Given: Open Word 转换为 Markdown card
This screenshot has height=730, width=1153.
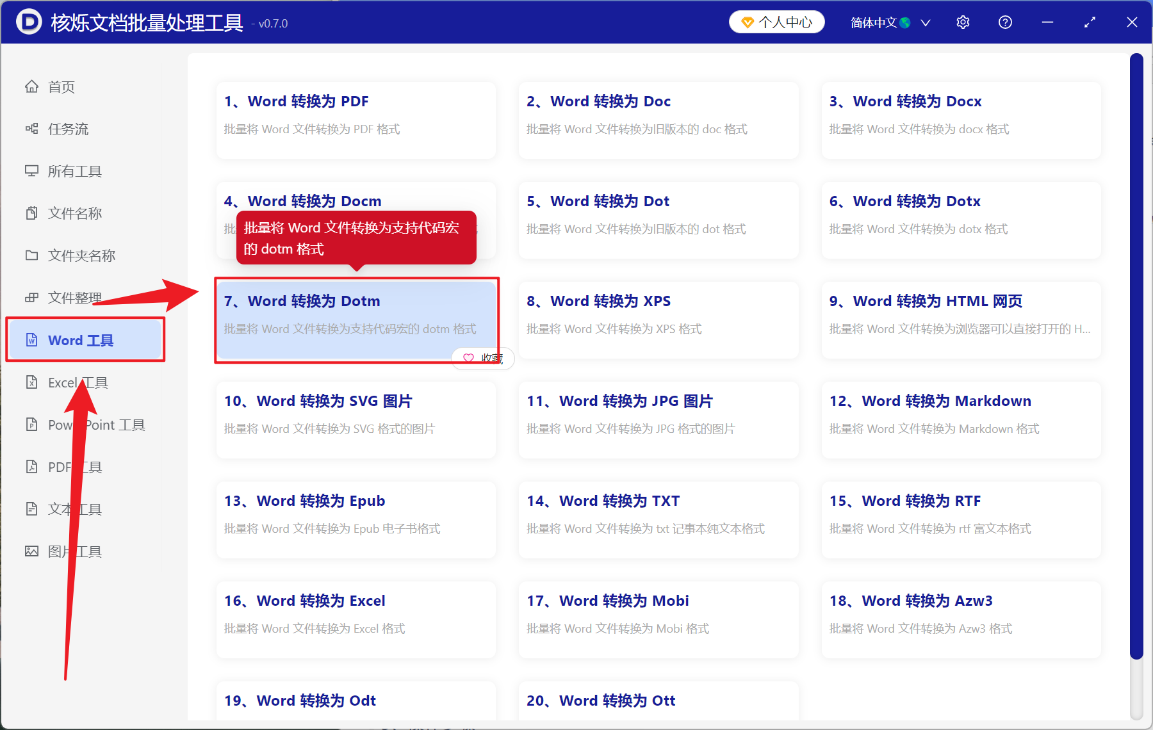Looking at the screenshot, I should 961,420.
